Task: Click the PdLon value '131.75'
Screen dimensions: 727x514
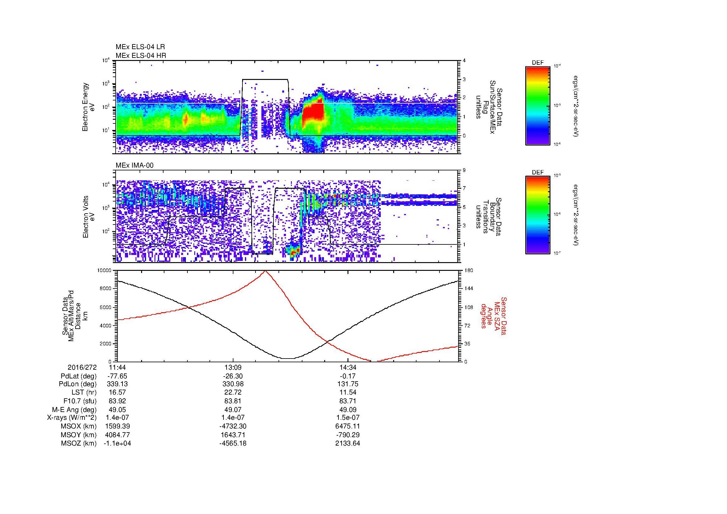Action: click(348, 384)
